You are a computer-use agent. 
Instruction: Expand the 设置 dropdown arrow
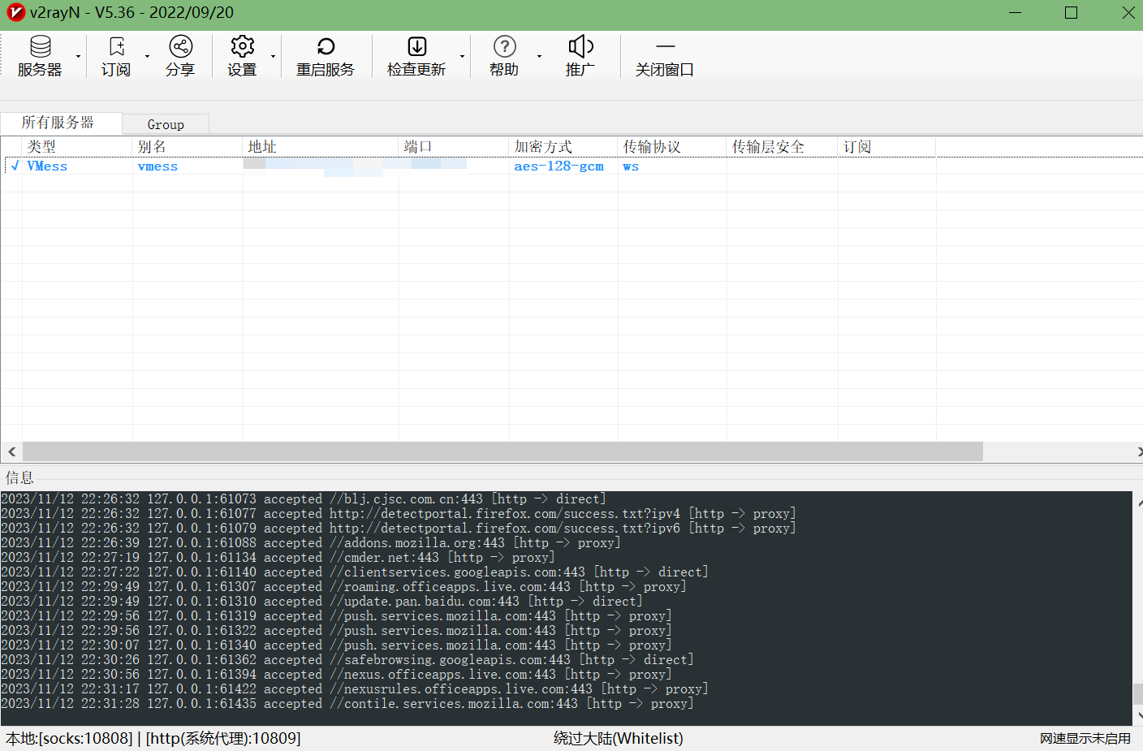(x=274, y=57)
